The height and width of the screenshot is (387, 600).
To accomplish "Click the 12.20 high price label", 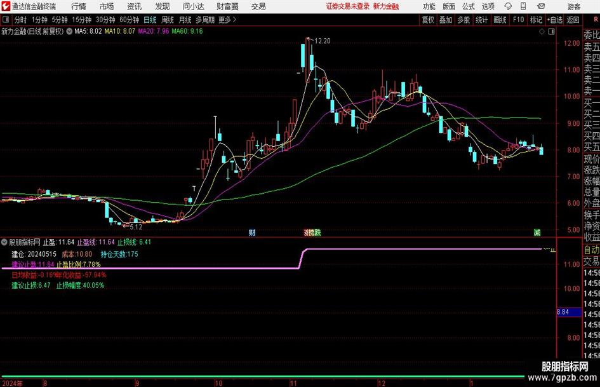I will (x=322, y=41).
